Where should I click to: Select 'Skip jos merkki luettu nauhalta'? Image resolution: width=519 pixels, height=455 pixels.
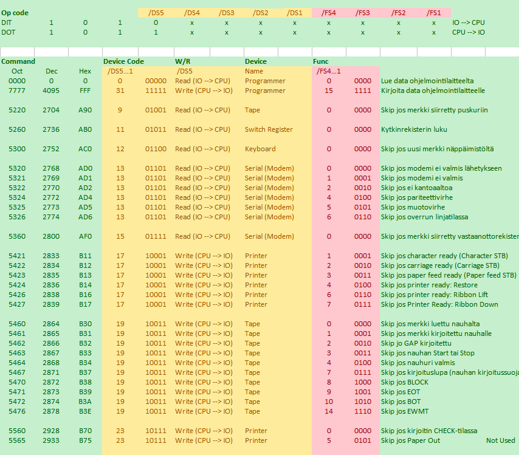coord(430,324)
